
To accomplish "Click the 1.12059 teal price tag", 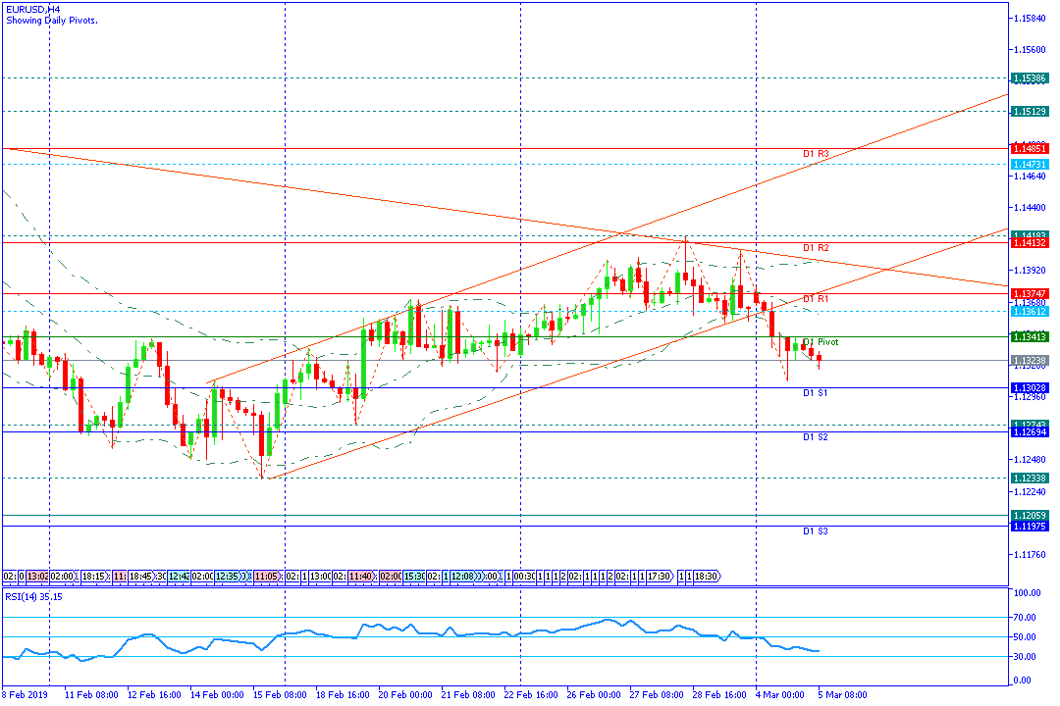I will [1030, 516].
